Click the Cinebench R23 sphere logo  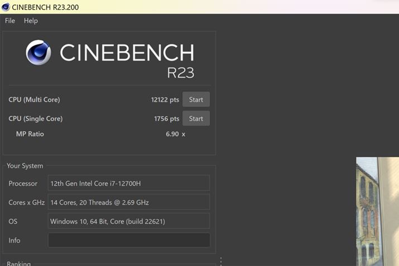pyautogui.click(x=39, y=52)
